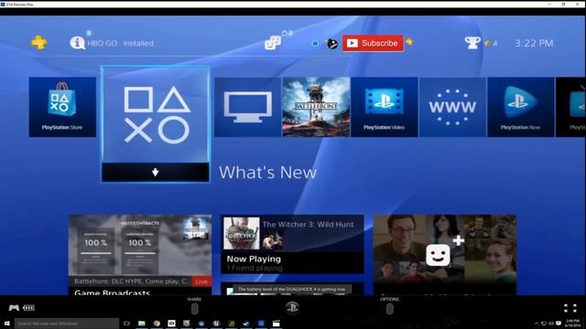Open Chrome from the taskbar

coord(157,324)
